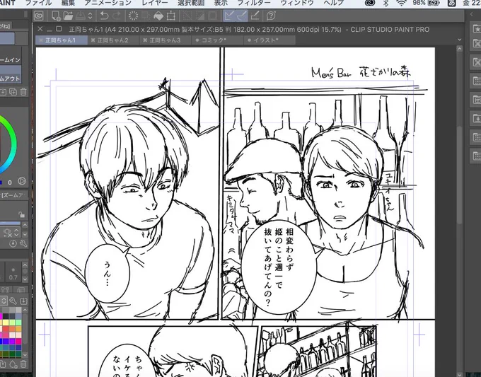Viewport: 481px width, 377px height.
Task: Delete color swatch with trash icon
Action: [x=23, y=364]
